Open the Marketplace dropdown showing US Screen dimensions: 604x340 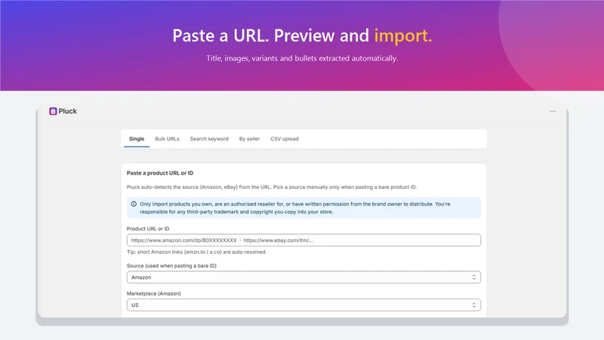point(304,305)
